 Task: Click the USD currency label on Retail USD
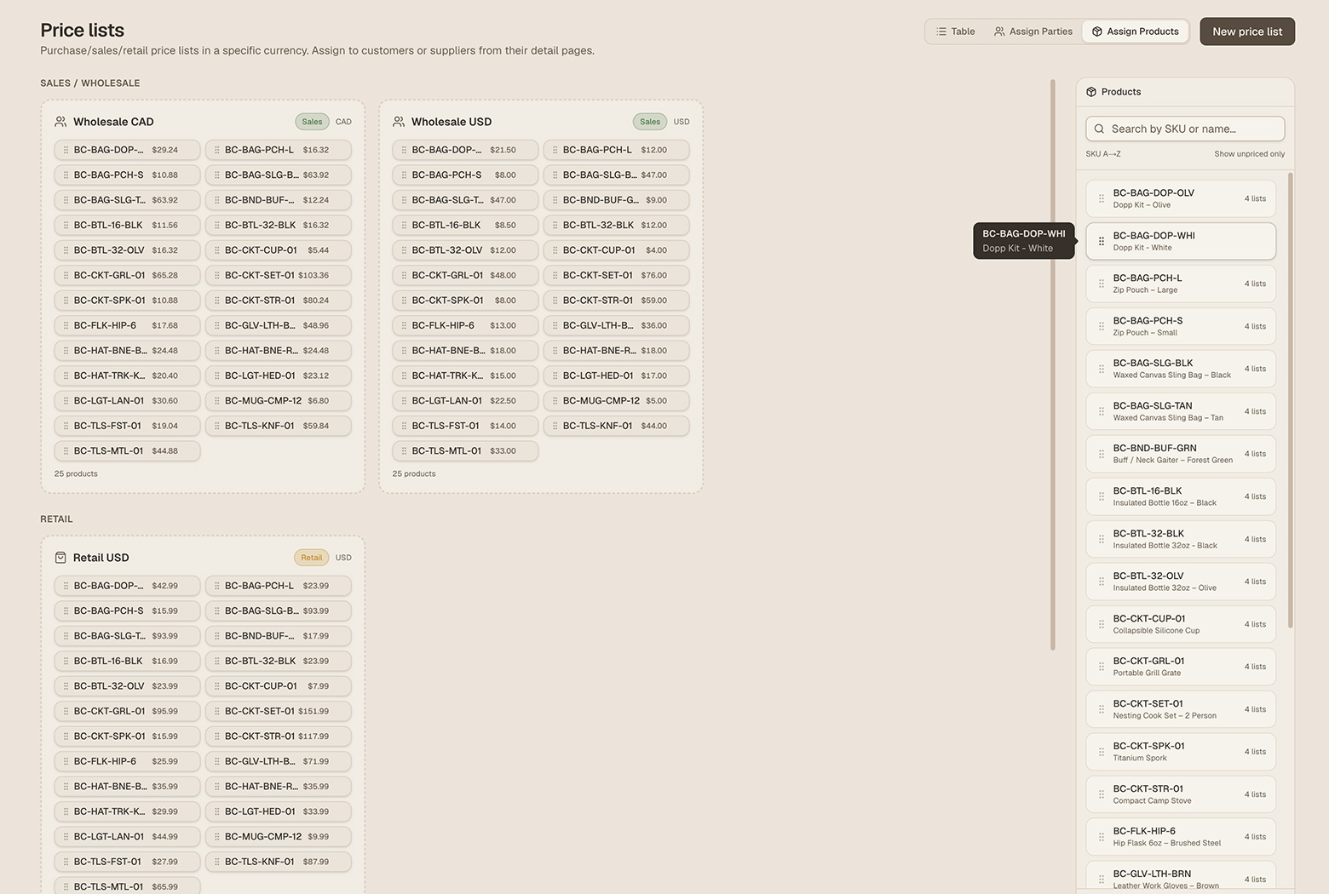[x=343, y=558]
